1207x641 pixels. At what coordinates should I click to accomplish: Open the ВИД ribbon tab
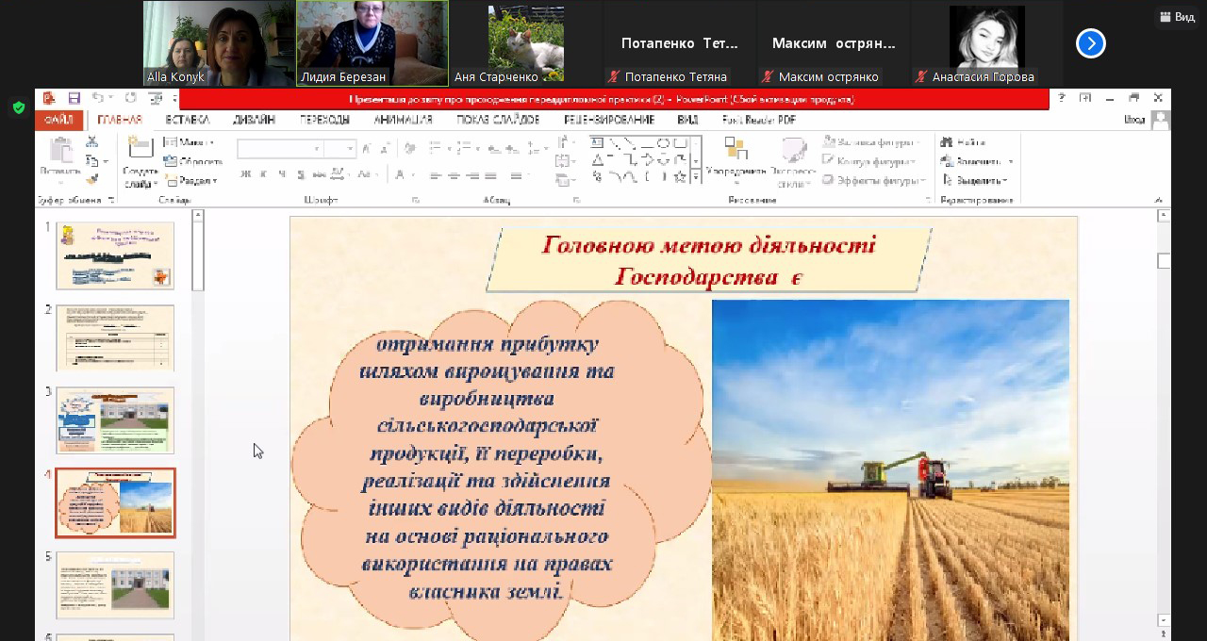click(687, 120)
